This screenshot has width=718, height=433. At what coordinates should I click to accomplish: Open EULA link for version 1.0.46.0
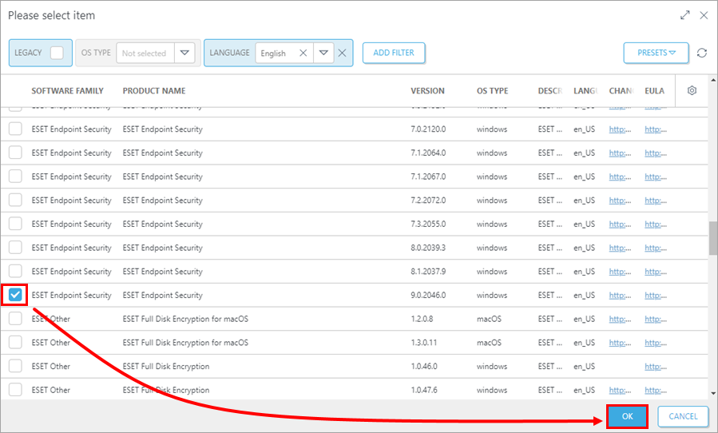click(656, 367)
